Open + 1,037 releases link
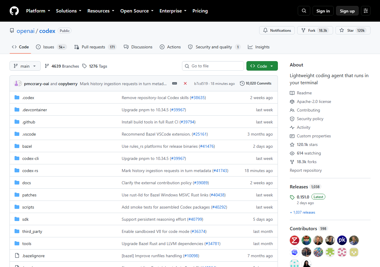Image resolution: width=380 pixels, height=267 pixels. pyautogui.click(x=303, y=212)
